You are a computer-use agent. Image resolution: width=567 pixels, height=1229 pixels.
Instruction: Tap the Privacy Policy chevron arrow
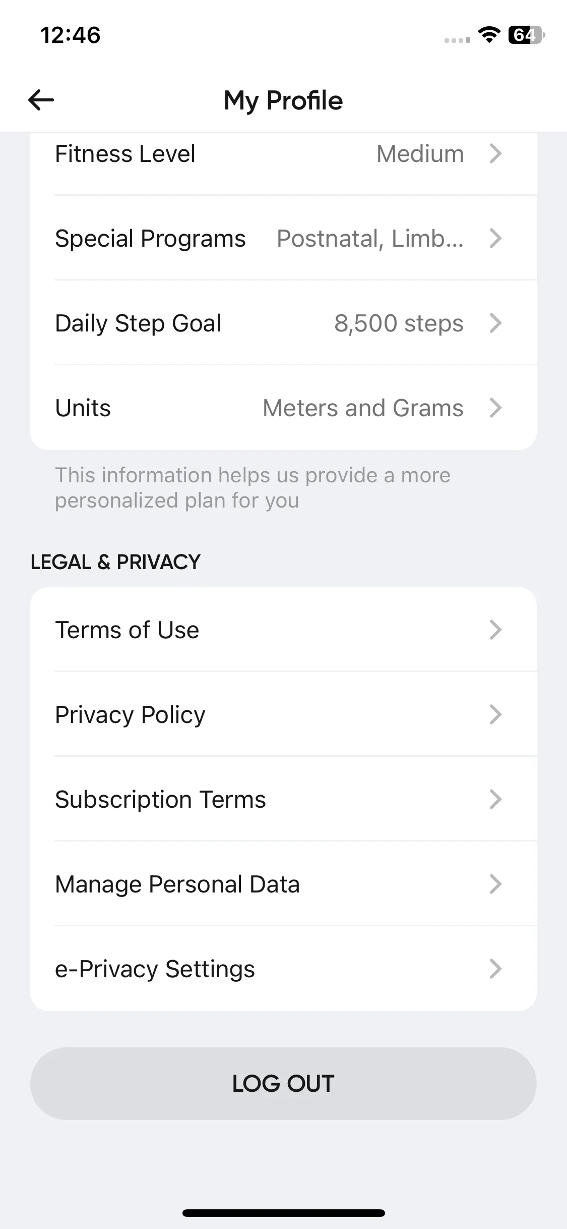click(495, 714)
